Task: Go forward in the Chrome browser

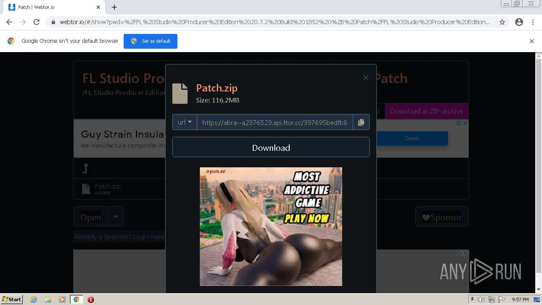Action: click(x=23, y=22)
